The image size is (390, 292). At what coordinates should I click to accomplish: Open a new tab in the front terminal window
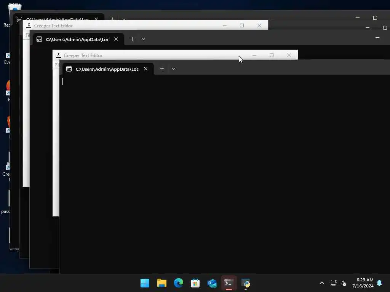[x=162, y=69]
